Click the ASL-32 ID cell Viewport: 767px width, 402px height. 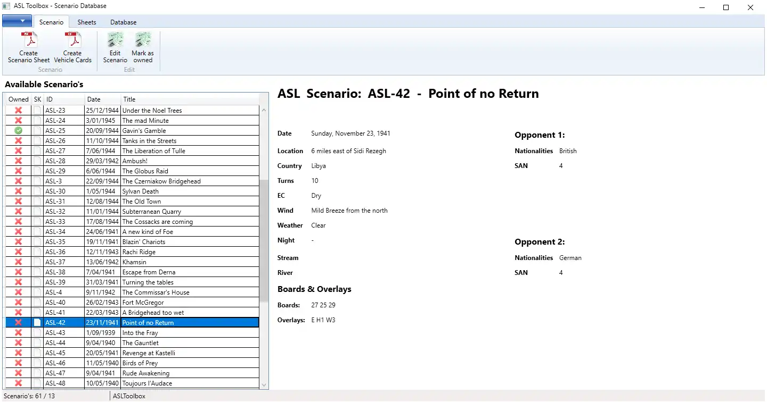[64, 212]
